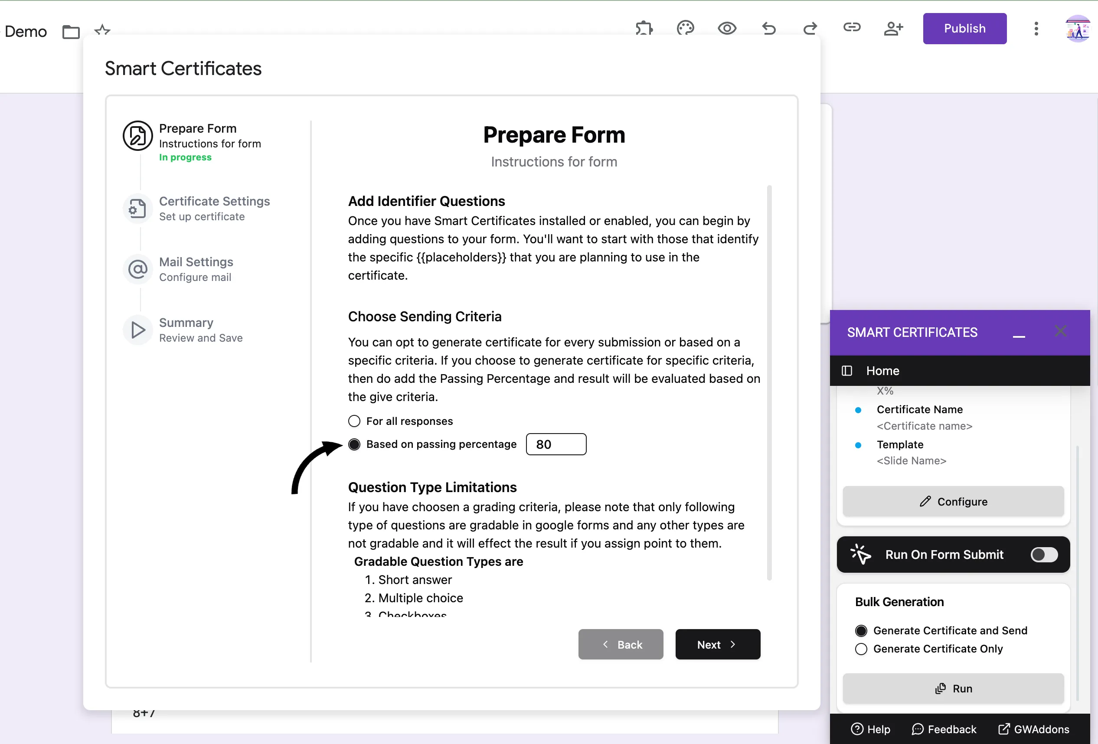Open Help in sidebar footer

point(870,729)
